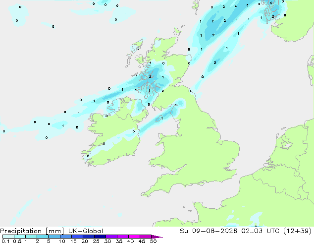Click the legend label '25'
The height and width of the screenshot is (243, 314).
96,241
